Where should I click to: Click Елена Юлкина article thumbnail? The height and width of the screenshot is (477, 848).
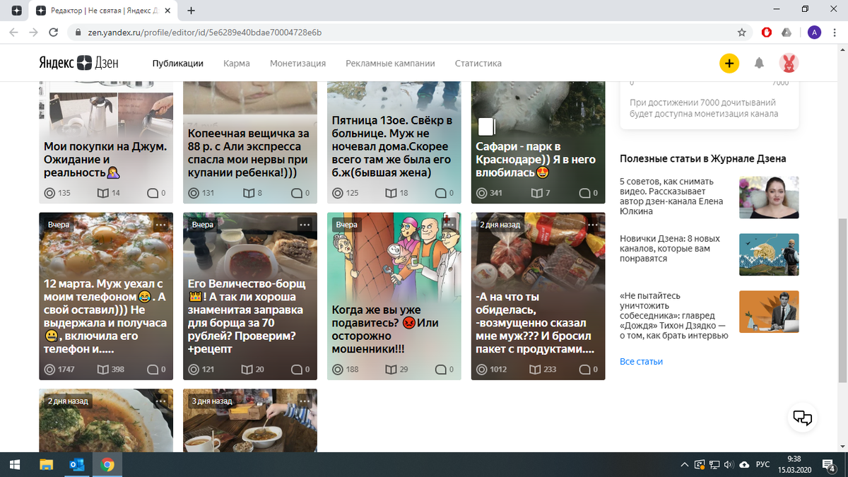pyautogui.click(x=769, y=196)
